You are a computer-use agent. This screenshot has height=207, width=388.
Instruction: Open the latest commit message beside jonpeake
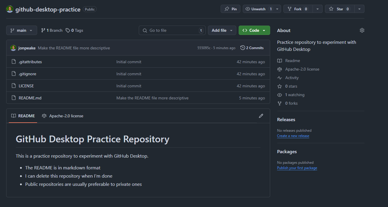[74, 48]
